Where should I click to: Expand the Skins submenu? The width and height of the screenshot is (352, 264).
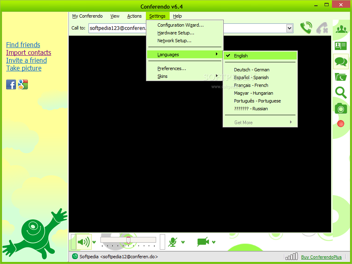[184, 76]
